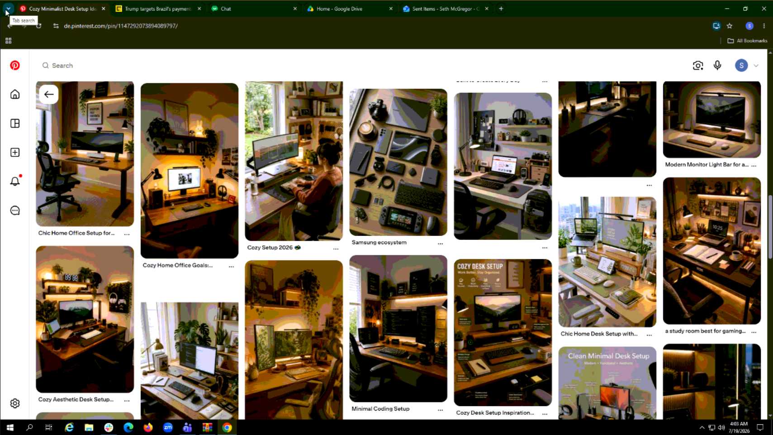This screenshot has height=435, width=773.
Task: Open more options for Minimal Coding Setup pin
Action: pos(441,410)
